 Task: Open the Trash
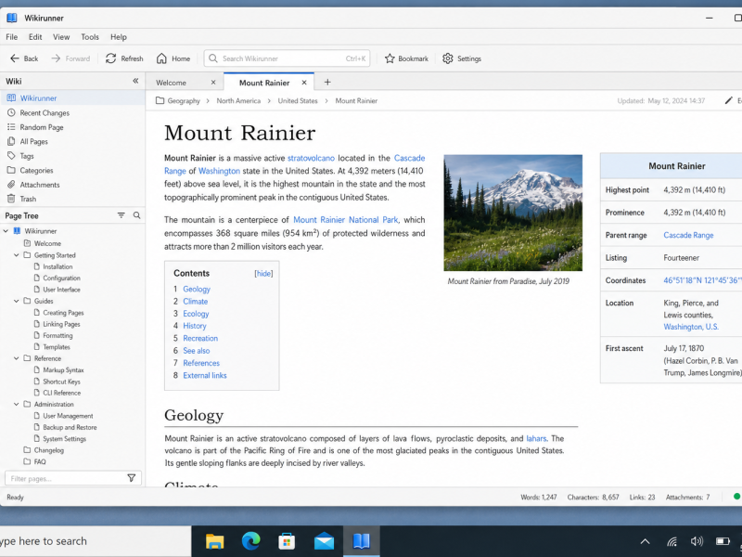[72, 199]
